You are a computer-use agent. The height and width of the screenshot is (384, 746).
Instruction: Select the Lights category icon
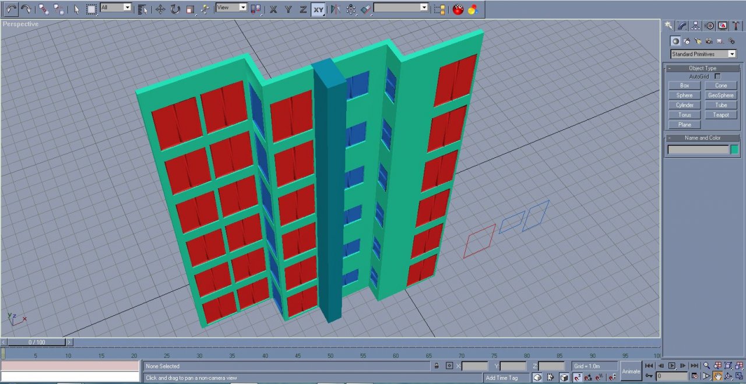698,41
